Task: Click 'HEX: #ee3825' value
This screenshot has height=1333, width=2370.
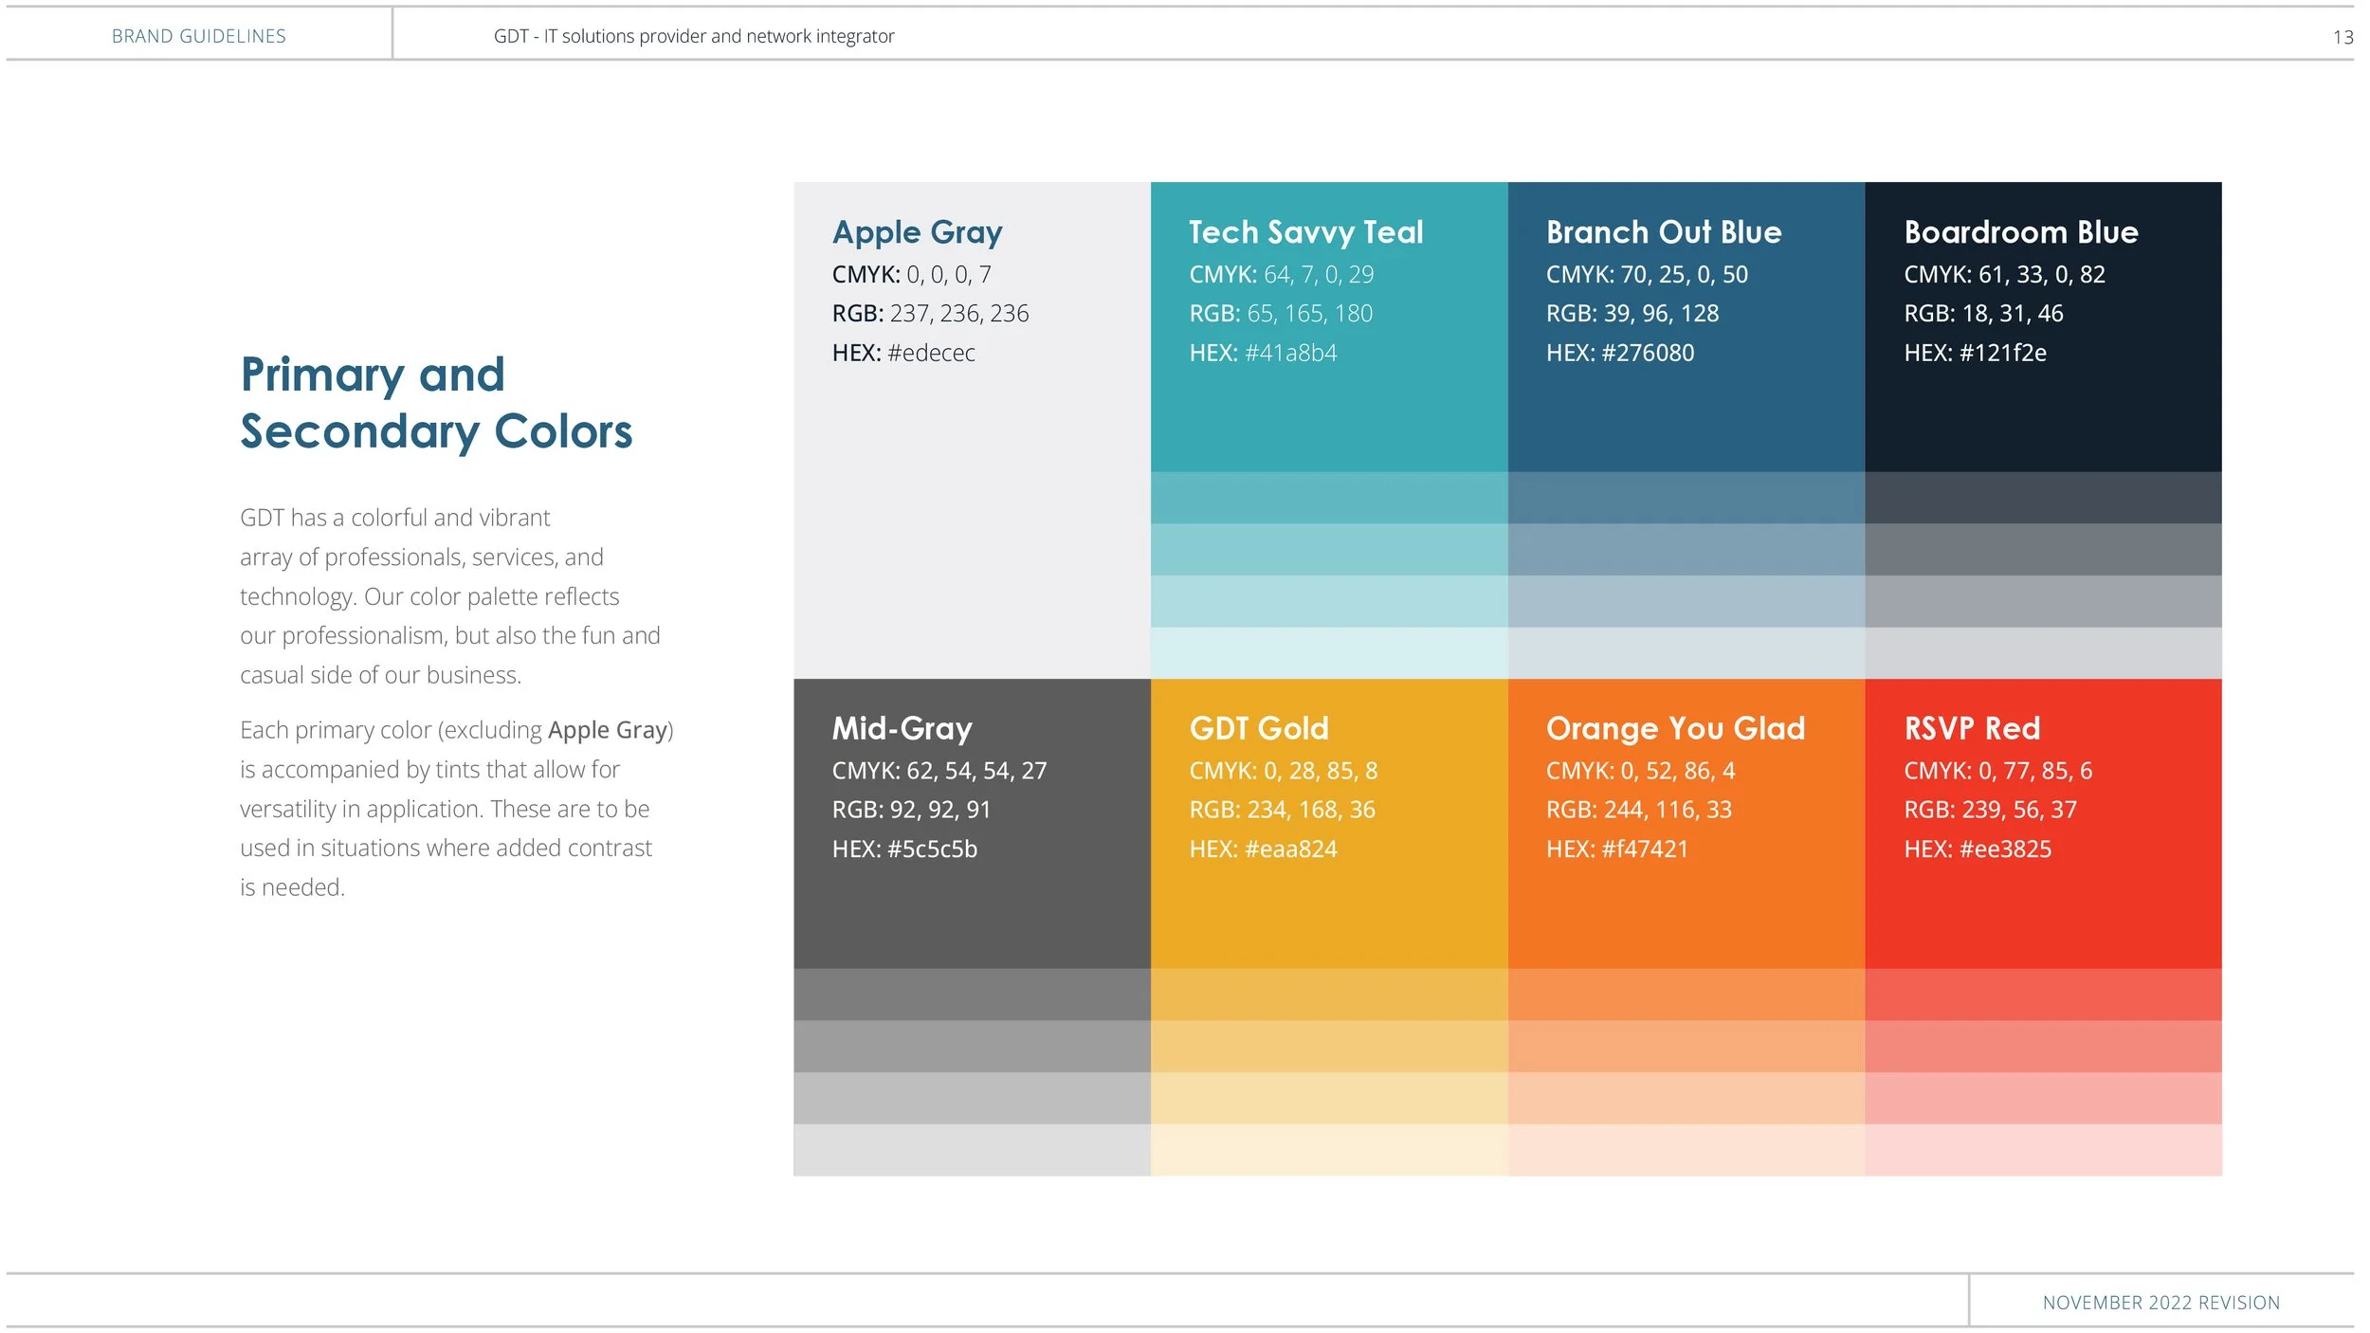Action: pyautogui.click(x=1978, y=849)
